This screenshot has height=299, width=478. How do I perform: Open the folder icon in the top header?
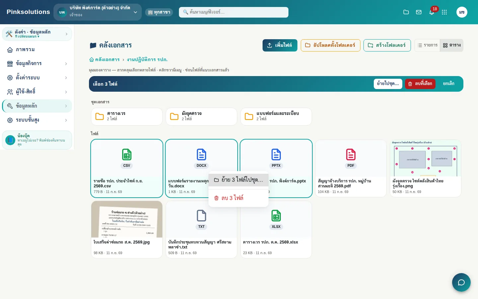[x=406, y=12]
